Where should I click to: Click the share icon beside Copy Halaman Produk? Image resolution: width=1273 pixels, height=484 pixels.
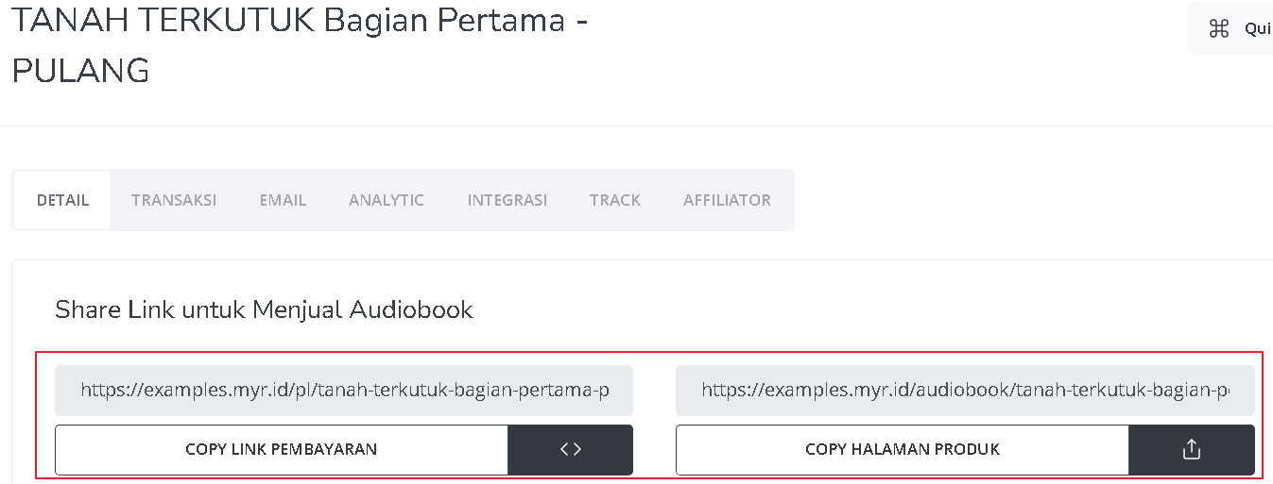pyautogui.click(x=1192, y=449)
